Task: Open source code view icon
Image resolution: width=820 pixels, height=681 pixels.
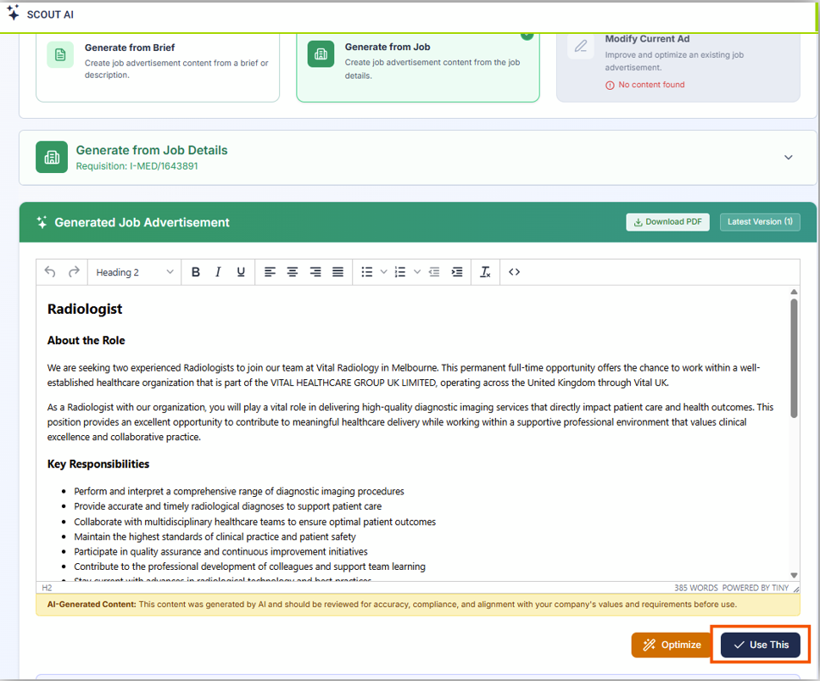Action: pyautogui.click(x=514, y=272)
